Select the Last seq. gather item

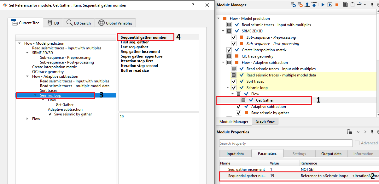click(134, 47)
